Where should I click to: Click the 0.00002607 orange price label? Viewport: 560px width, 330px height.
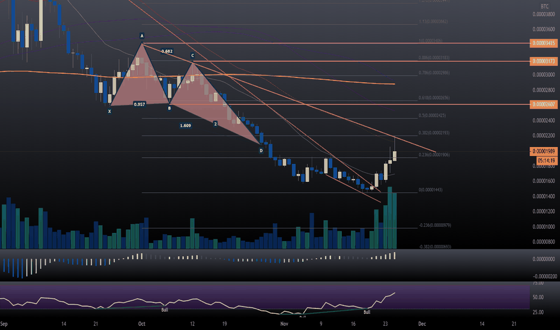(544, 104)
